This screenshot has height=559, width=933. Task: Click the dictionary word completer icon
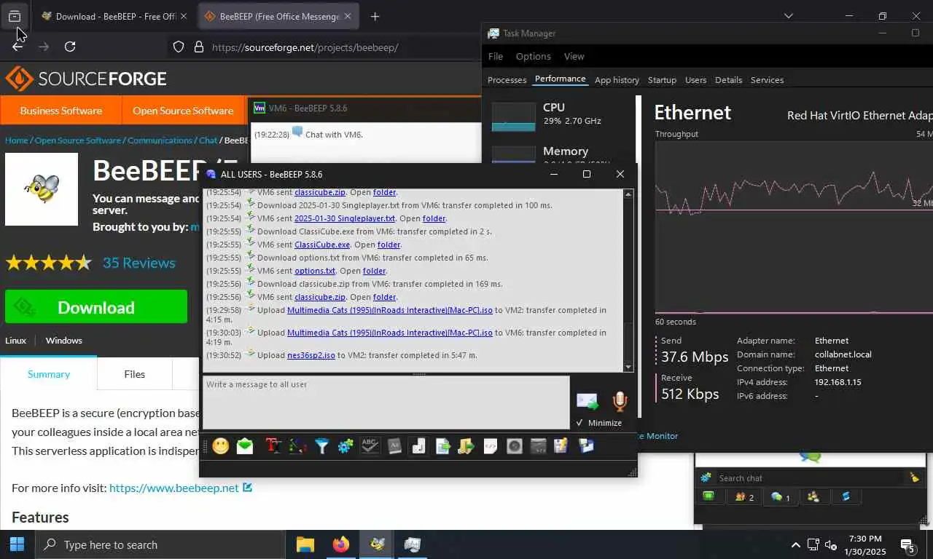pyautogui.click(x=394, y=446)
